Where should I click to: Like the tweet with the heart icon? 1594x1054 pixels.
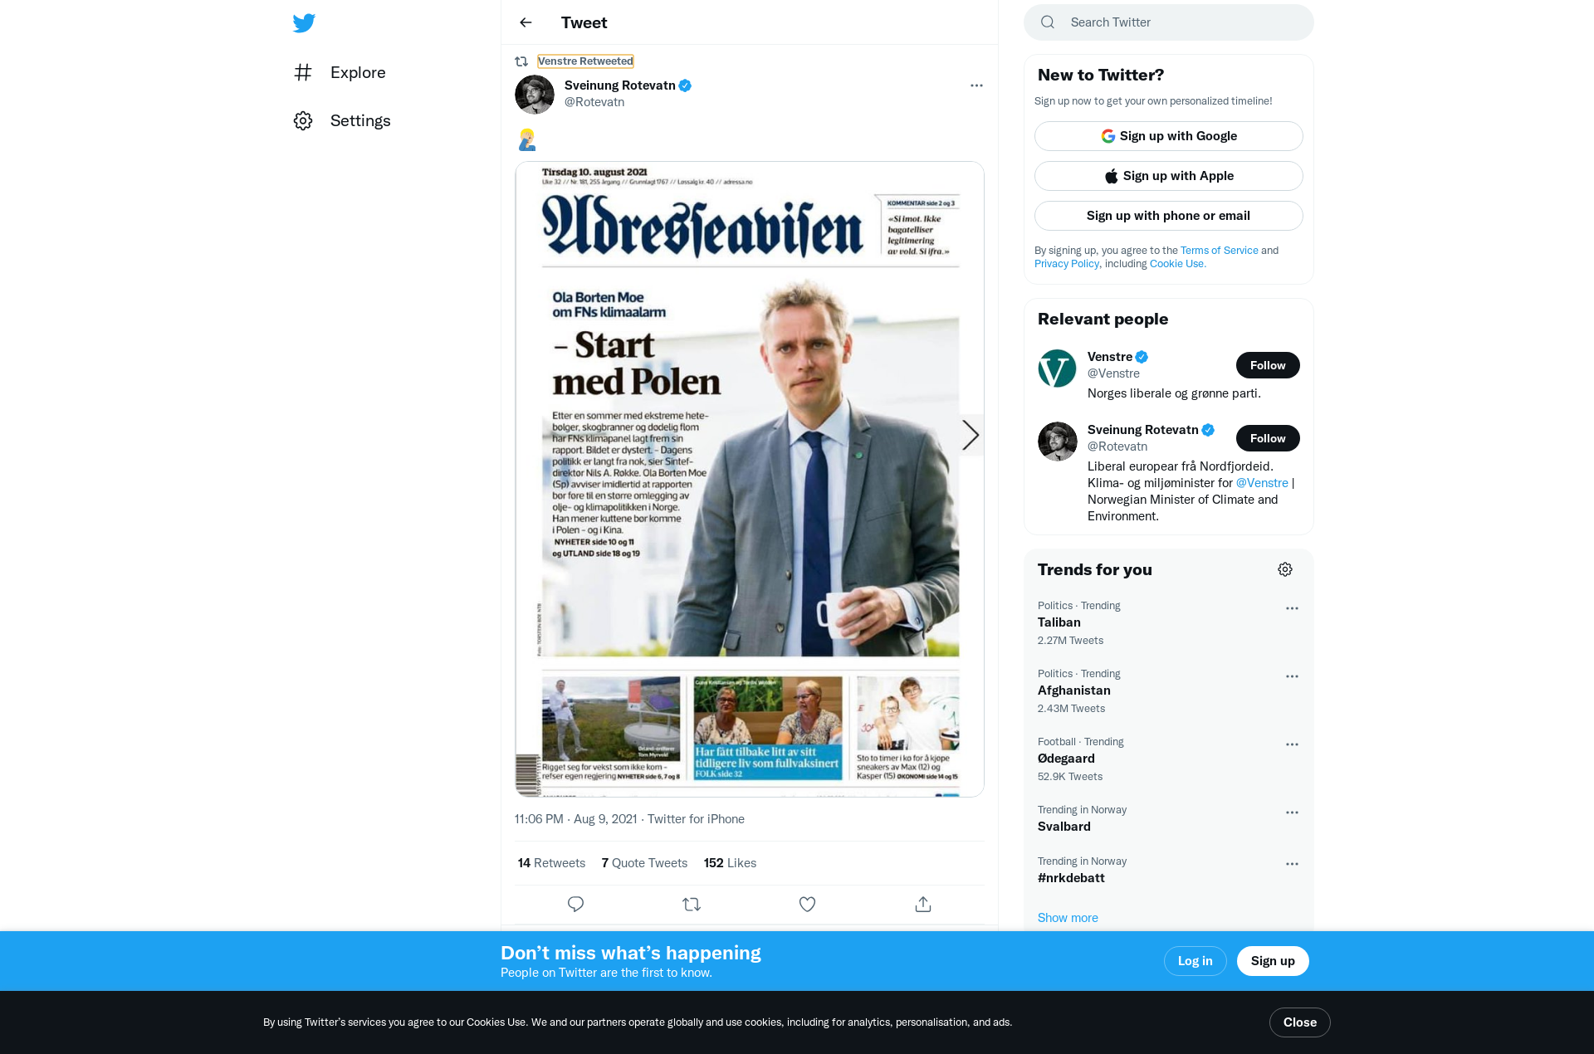point(807,904)
